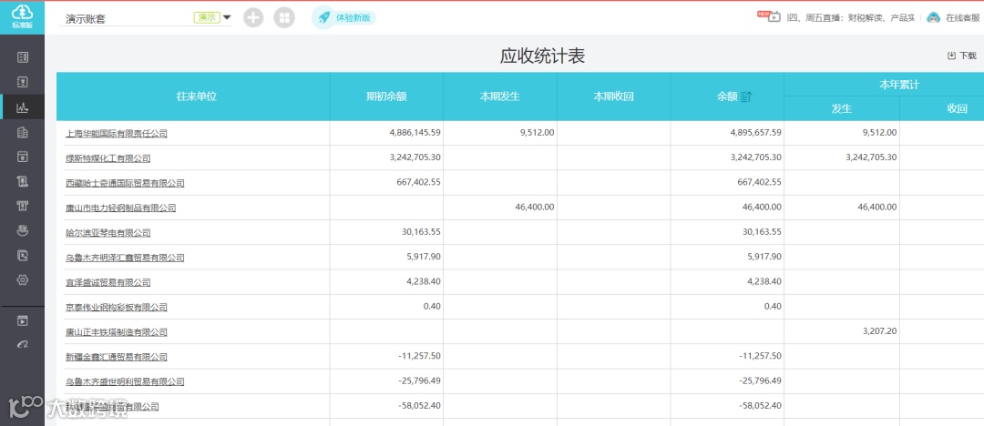The width and height of the screenshot is (984, 426).
Task: Click the 应收统计表 page title
Action: click(543, 56)
